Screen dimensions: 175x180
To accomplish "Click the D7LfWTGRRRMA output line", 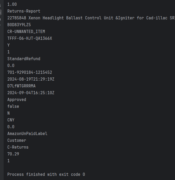I will 21,86.
